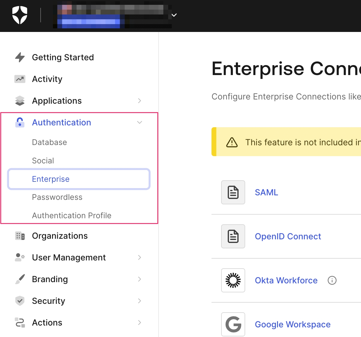The image size is (361, 337).
Task: Click the Organizations building icon
Action: click(x=20, y=236)
